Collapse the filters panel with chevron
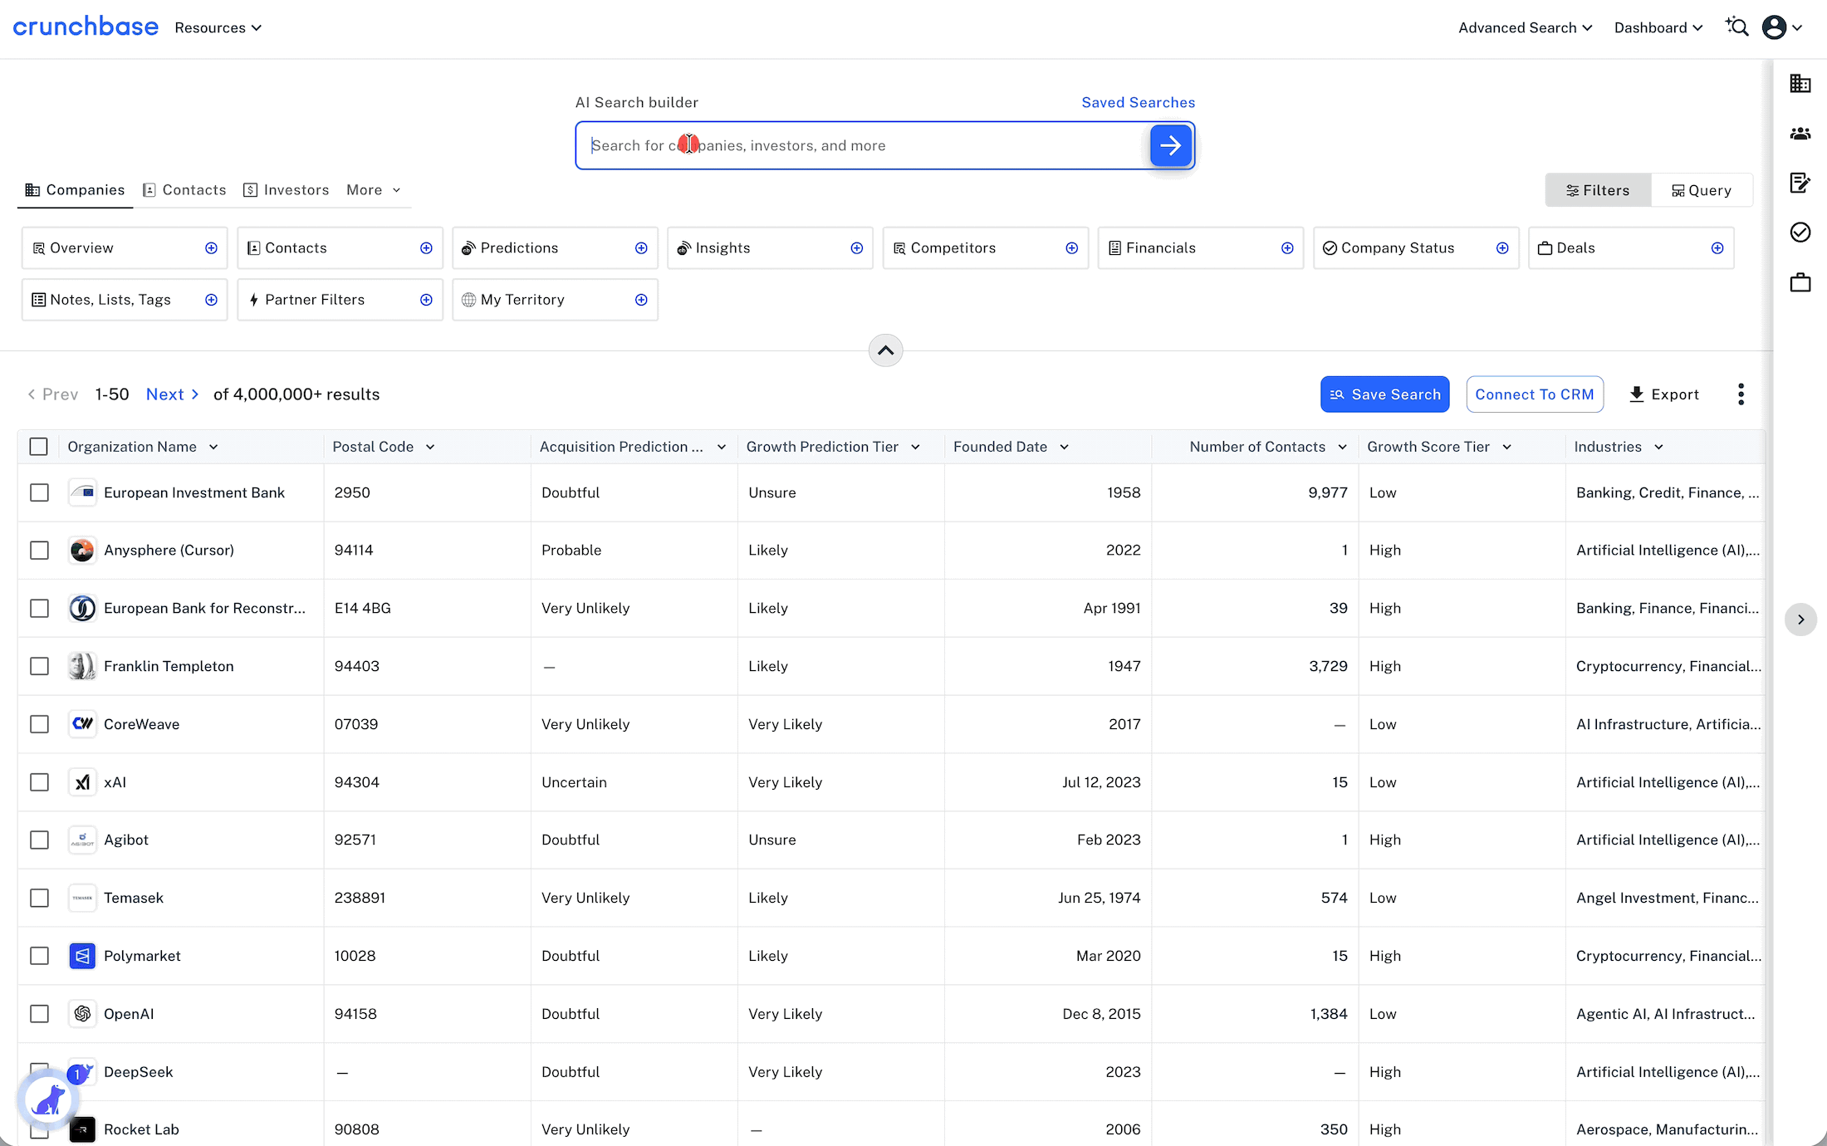1827x1146 pixels. pyautogui.click(x=886, y=350)
